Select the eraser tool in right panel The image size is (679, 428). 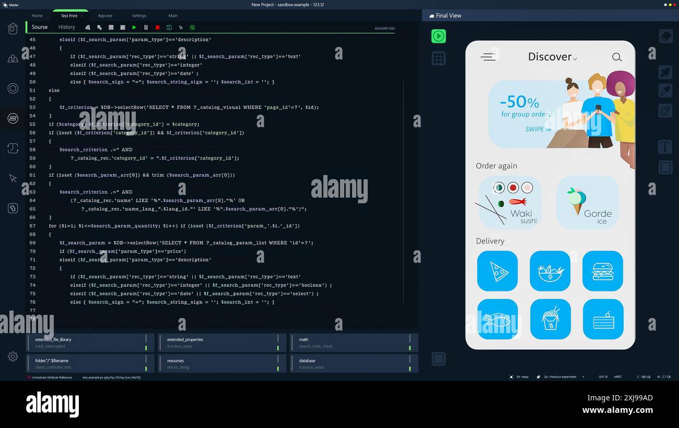(x=665, y=36)
